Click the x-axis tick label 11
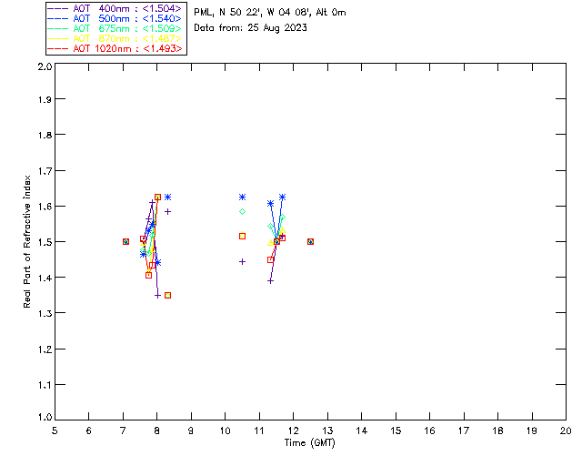This screenshot has height=466, width=582. tap(259, 431)
